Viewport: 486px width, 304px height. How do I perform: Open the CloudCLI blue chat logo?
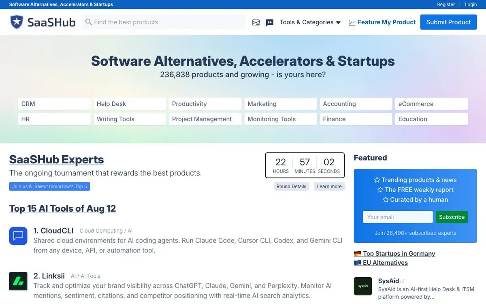[x=18, y=236]
